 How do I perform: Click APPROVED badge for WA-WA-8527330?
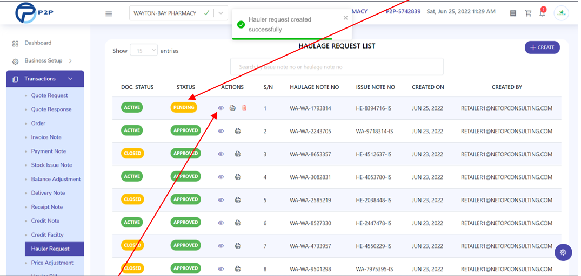point(185,223)
